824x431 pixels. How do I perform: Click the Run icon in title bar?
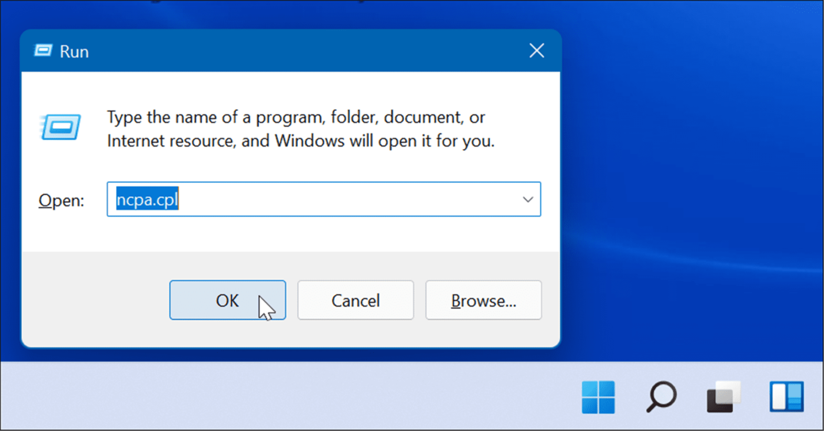tap(44, 51)
